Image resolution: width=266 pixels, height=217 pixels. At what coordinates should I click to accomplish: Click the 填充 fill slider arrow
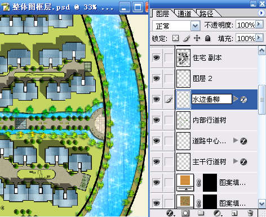[x=259, y=38]
